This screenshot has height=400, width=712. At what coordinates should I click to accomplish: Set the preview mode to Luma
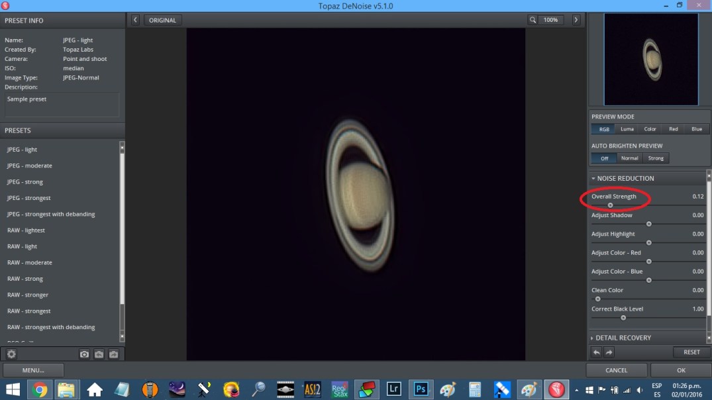pyautogui.click(x=627, y=129)
